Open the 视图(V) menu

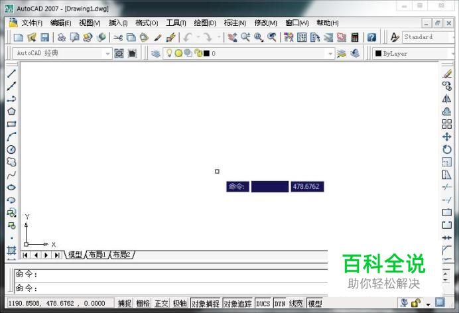click(x=90, y=23)
